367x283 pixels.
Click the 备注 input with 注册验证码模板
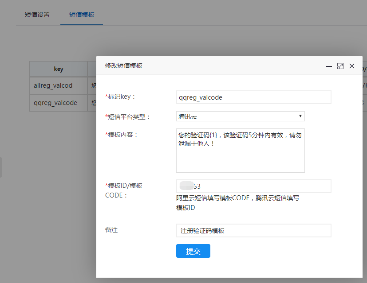[x=253, y=231]
